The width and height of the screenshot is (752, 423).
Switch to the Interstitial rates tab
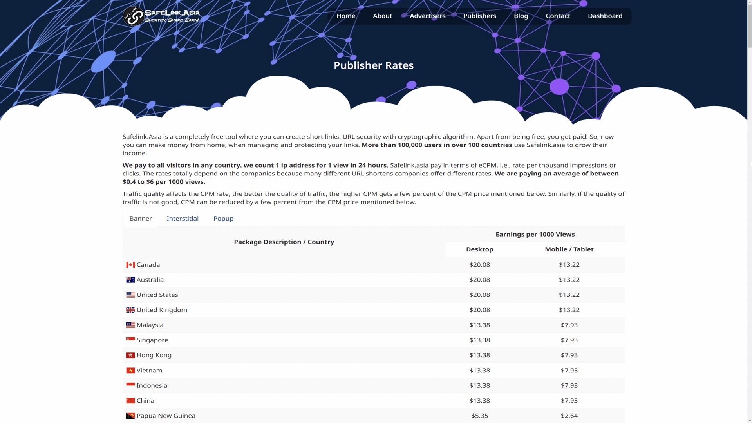point(183,218)
